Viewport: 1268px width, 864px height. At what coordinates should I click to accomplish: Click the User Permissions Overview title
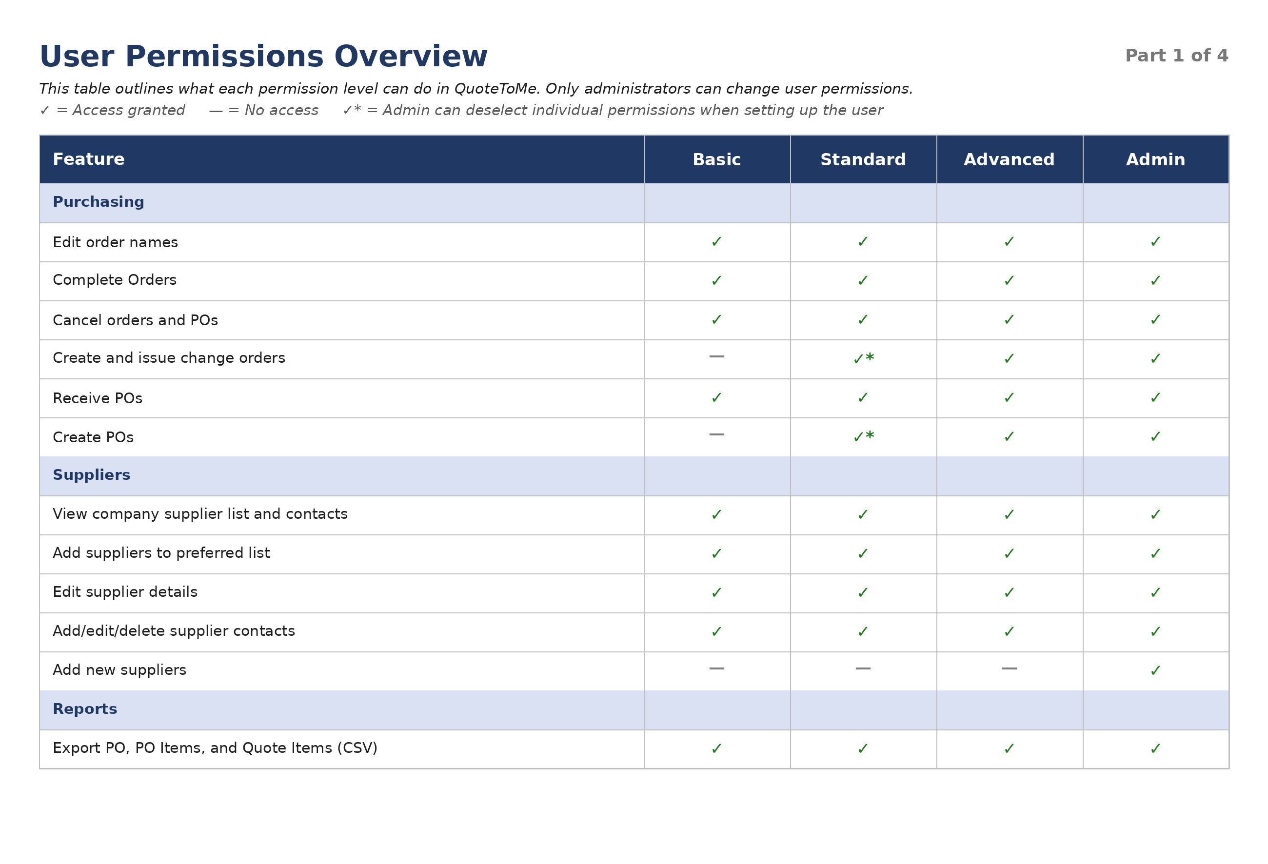point(263,57)
